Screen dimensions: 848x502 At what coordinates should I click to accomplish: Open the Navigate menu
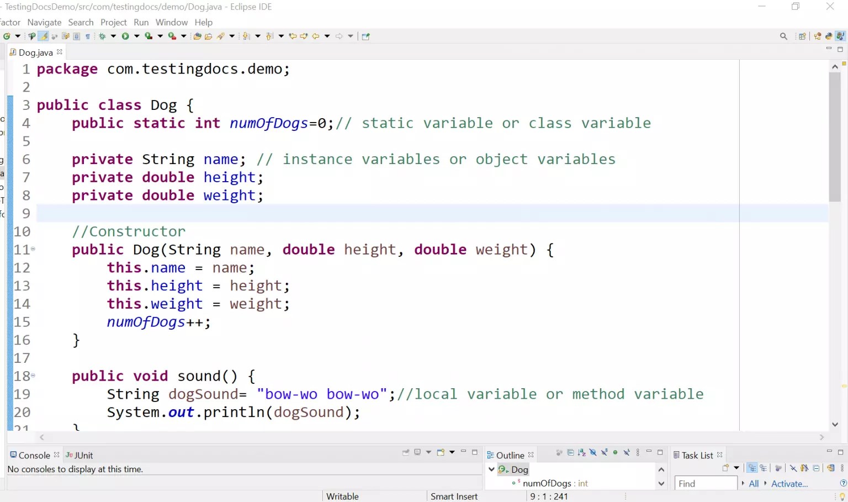pyautogui.click(x=44, y=22)
